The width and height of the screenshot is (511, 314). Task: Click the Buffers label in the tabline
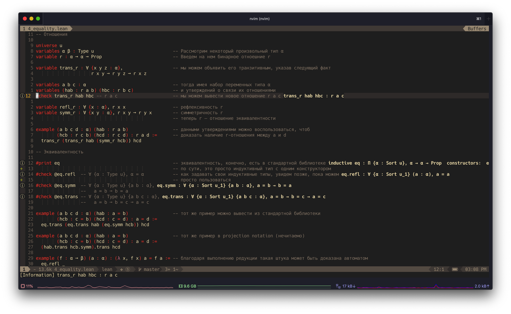pos(477,29)
